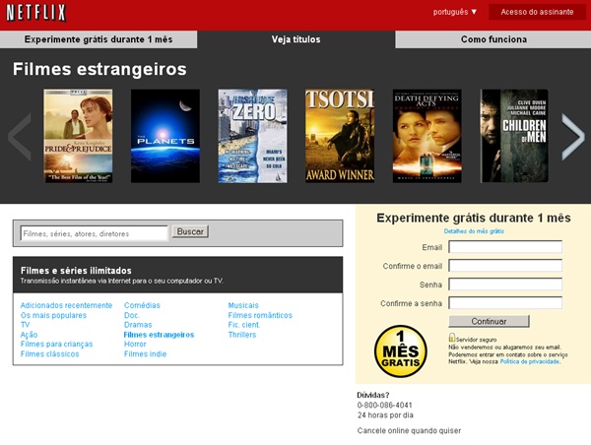Select the Filmes estrangeiros link
Viewport: 591px width, 445px height.
click(x=159, y=335)
